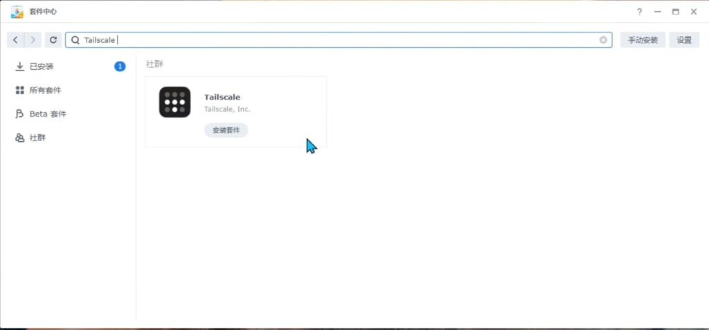Open 设置 settings
The image size is (709, 330).
pos(684,40)
